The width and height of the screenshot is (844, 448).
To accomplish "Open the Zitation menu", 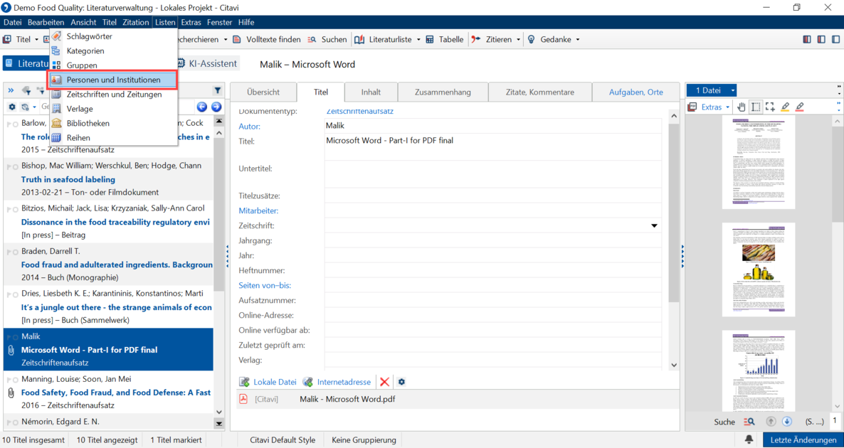I will click(136, 22).
